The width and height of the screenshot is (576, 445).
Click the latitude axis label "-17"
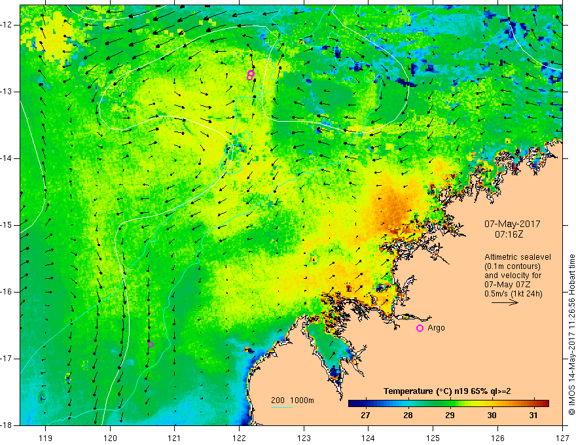coord(7,359)
